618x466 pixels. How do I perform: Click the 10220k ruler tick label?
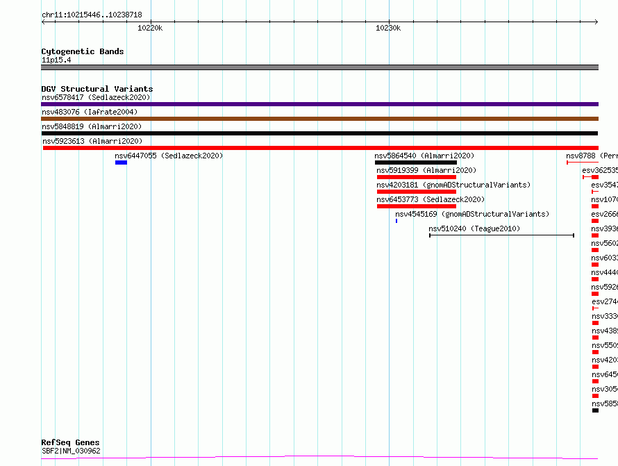point(150,28)
